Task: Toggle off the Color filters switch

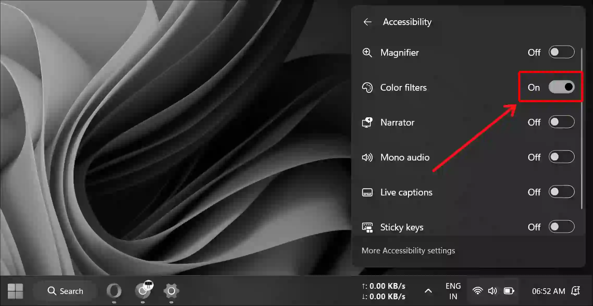Action: 562,87
